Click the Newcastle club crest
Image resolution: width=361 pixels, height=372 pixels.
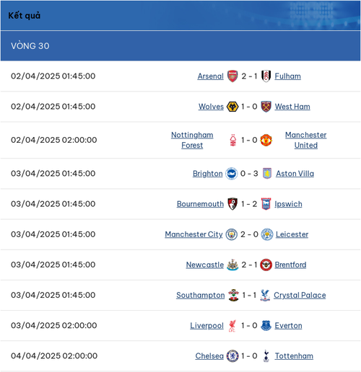click(x=232, y=265)
